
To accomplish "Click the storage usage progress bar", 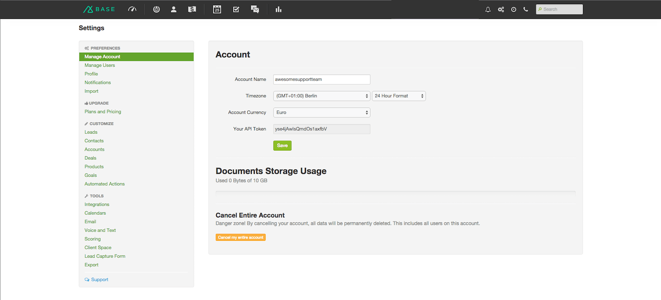I will click(x=395, y=194).
